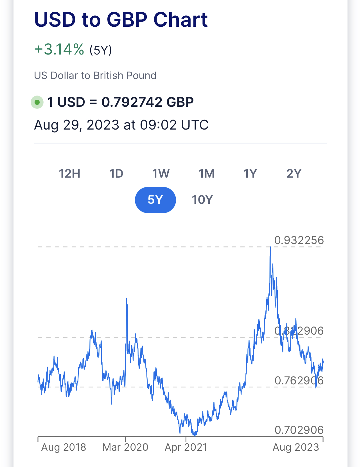Click the 0.702906 y-axis value label
This screenshot has width=361, height=467.
(x=299, y=430)
